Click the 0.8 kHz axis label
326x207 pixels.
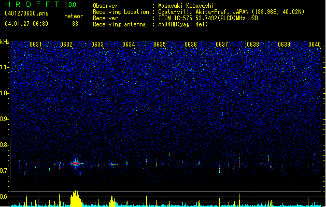[5, 145]
